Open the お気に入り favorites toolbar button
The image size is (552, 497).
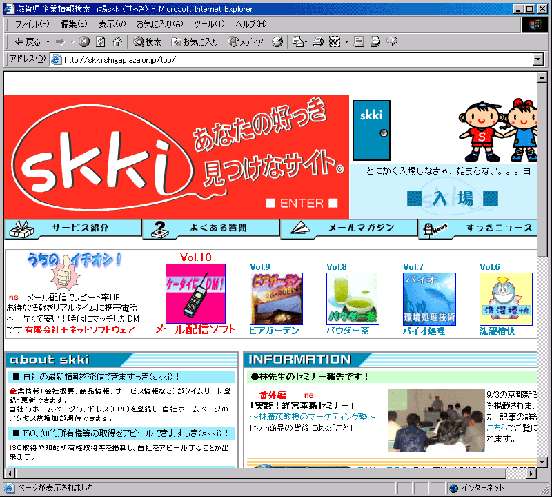(195, 42)
